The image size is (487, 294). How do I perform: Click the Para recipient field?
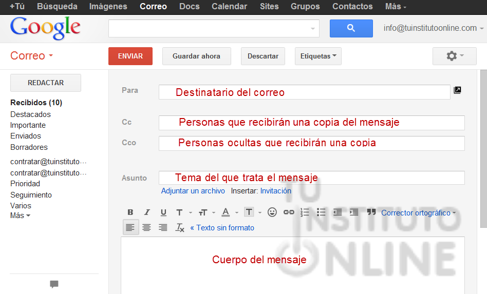[304, 92]
